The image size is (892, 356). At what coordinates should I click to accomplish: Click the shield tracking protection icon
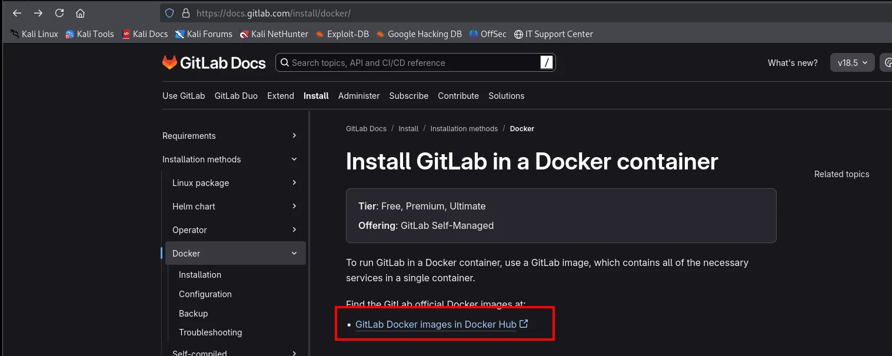[169, 13]
